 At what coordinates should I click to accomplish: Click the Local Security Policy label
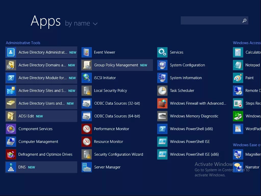click(110, 91)
